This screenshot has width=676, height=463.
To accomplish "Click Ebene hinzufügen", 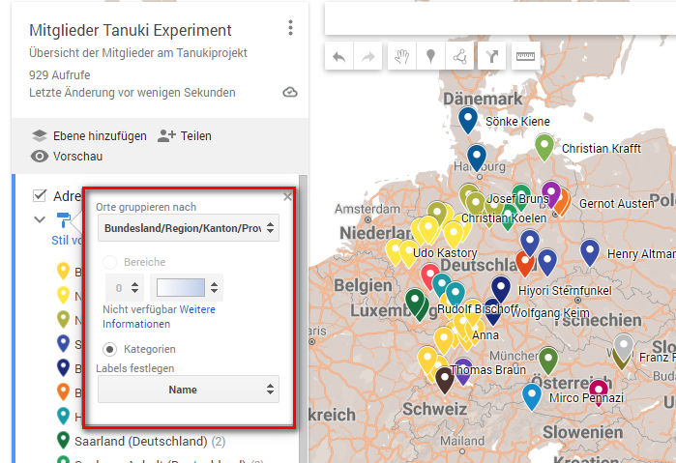I will coord(89,136).
